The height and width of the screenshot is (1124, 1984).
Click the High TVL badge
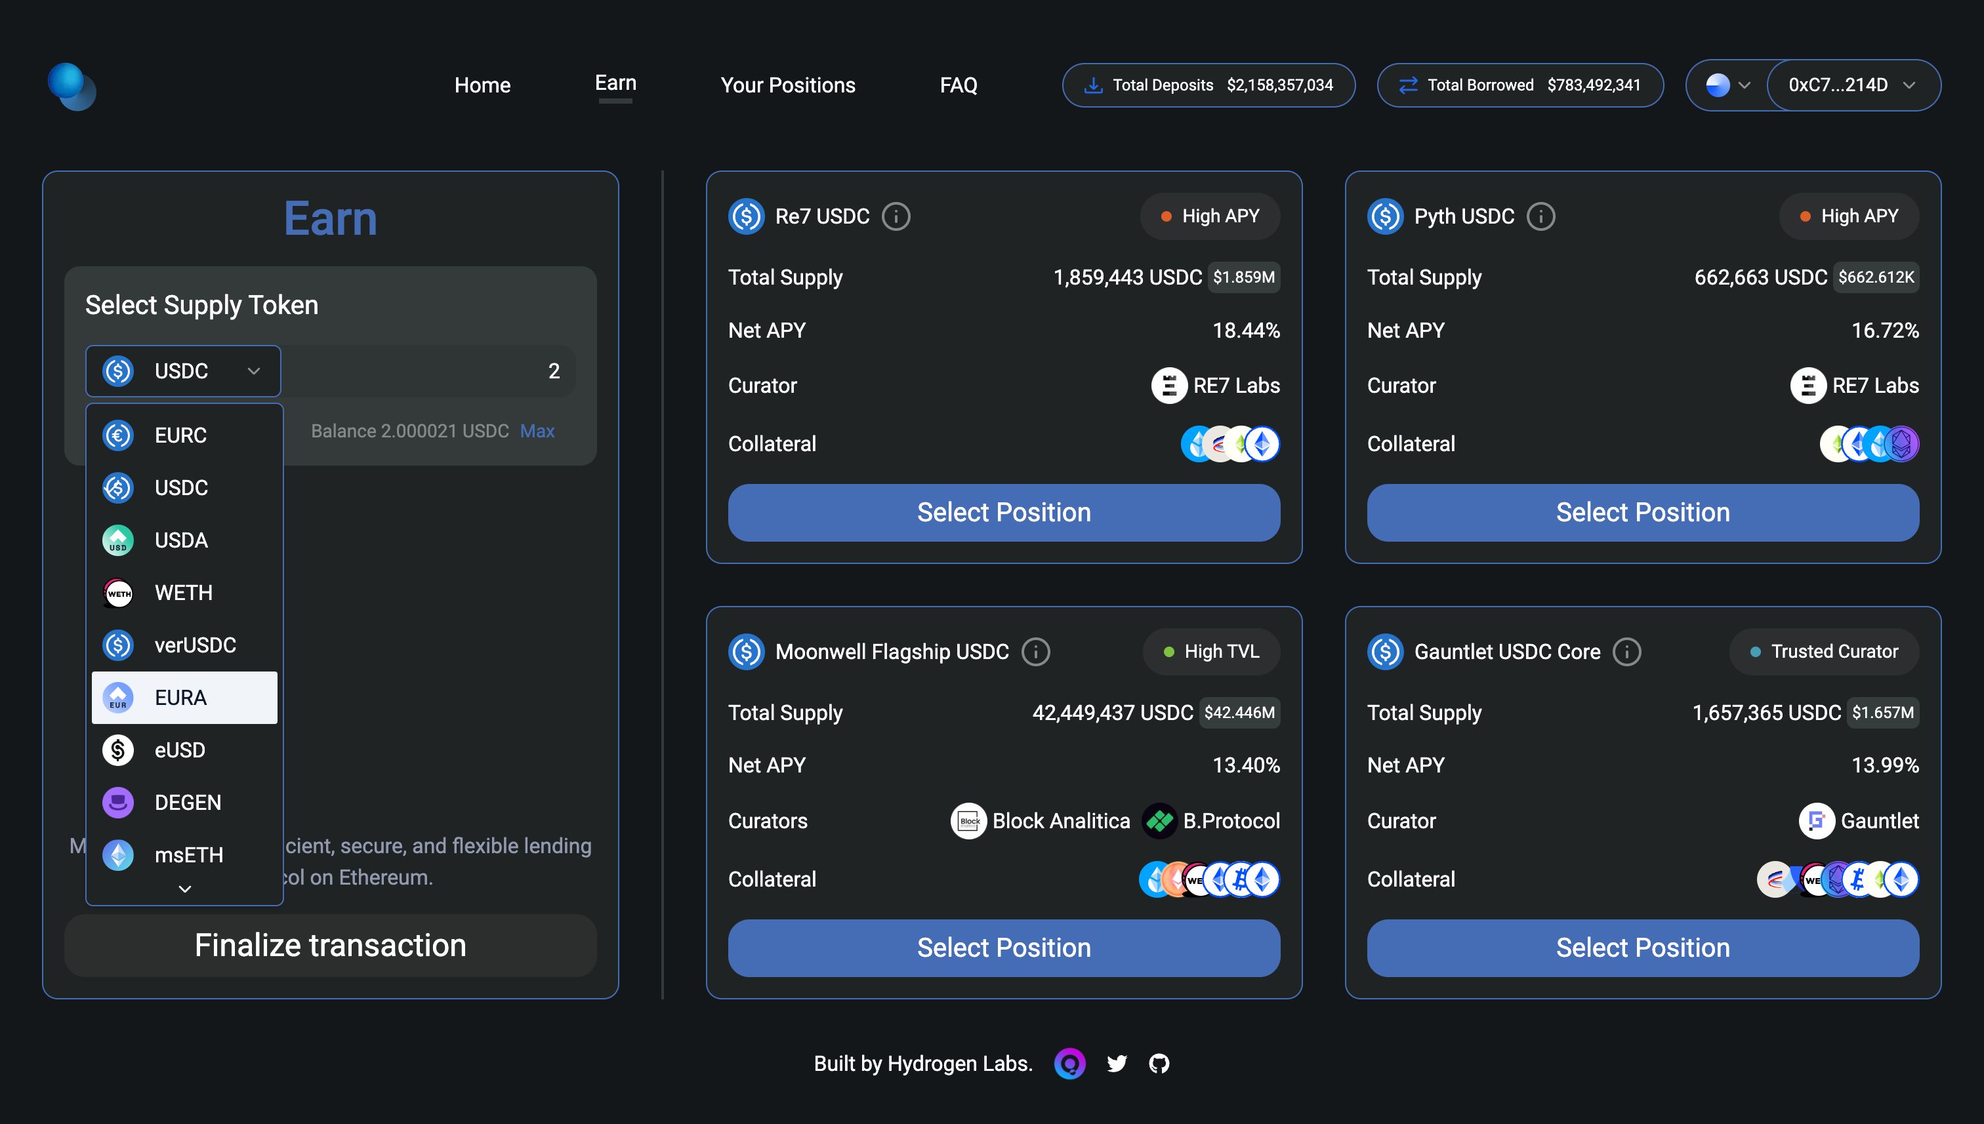click(x=1212, y=652)
